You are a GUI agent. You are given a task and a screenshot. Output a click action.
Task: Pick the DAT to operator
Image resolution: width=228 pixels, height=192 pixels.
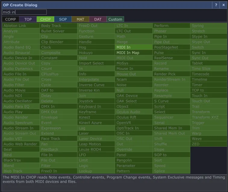pos(58,90)
